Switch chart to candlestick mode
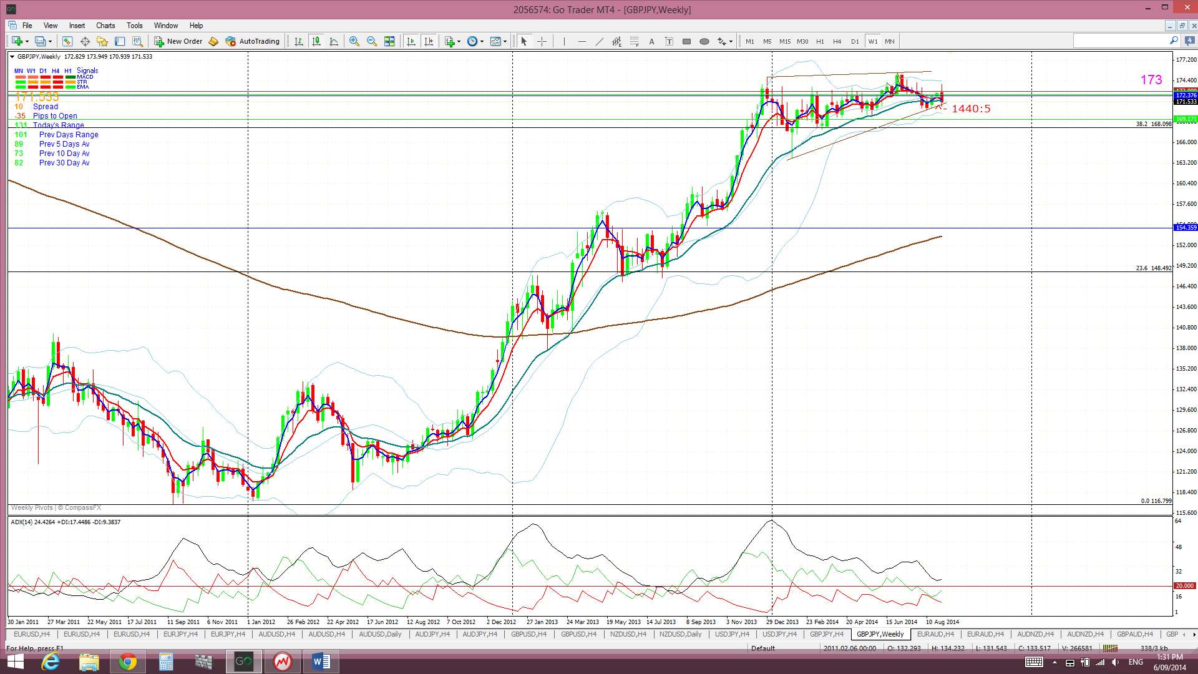Image resolution: width=1198 pixels, height=674 pixels. (x=316, y=41)
